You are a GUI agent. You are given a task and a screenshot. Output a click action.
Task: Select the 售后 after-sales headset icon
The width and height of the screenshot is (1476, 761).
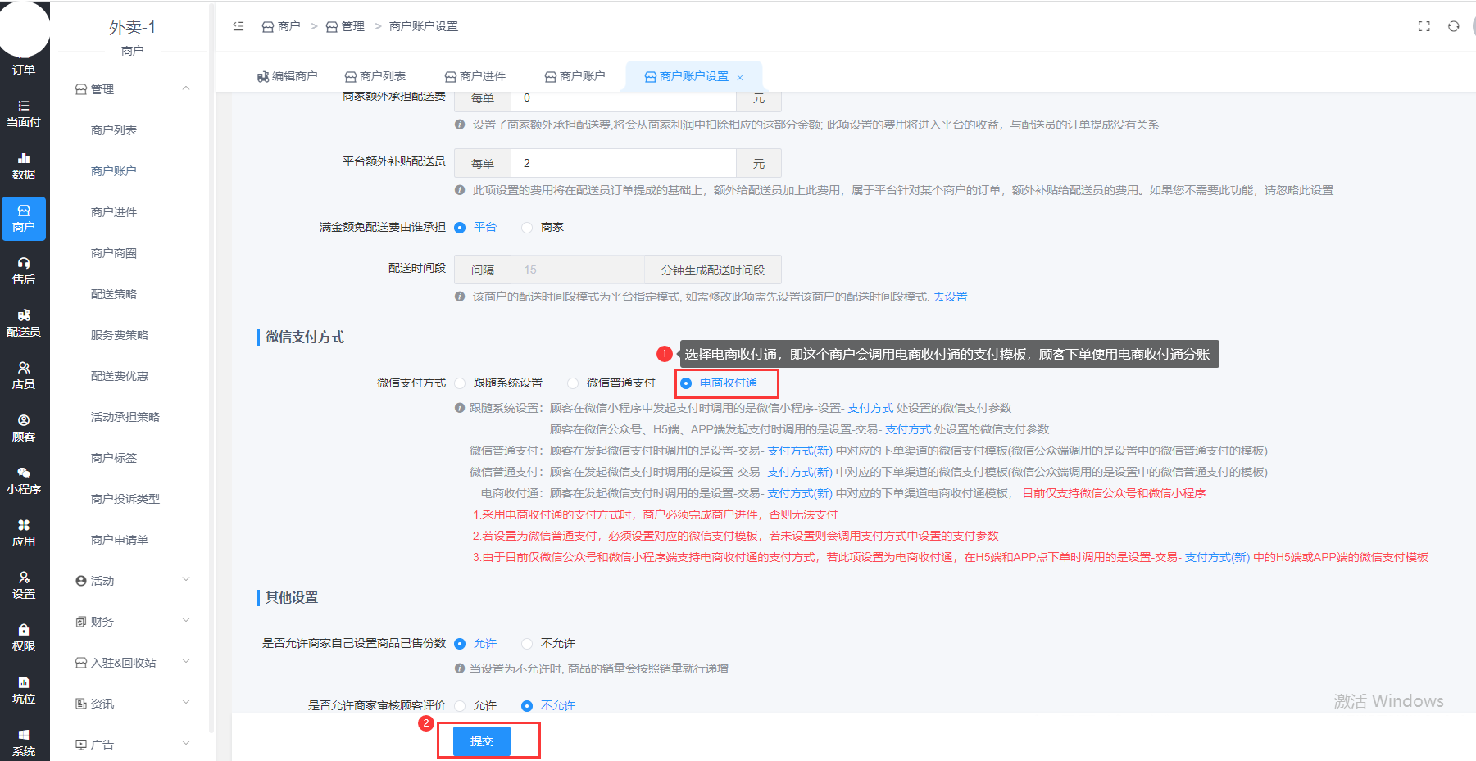point(24,270)
